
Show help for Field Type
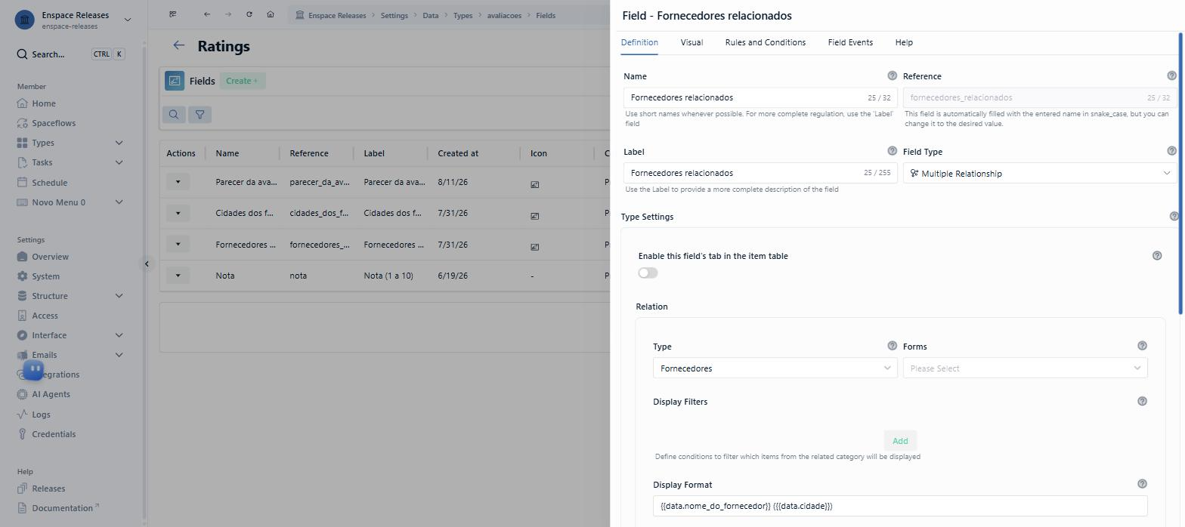[x=1171, y=151]
